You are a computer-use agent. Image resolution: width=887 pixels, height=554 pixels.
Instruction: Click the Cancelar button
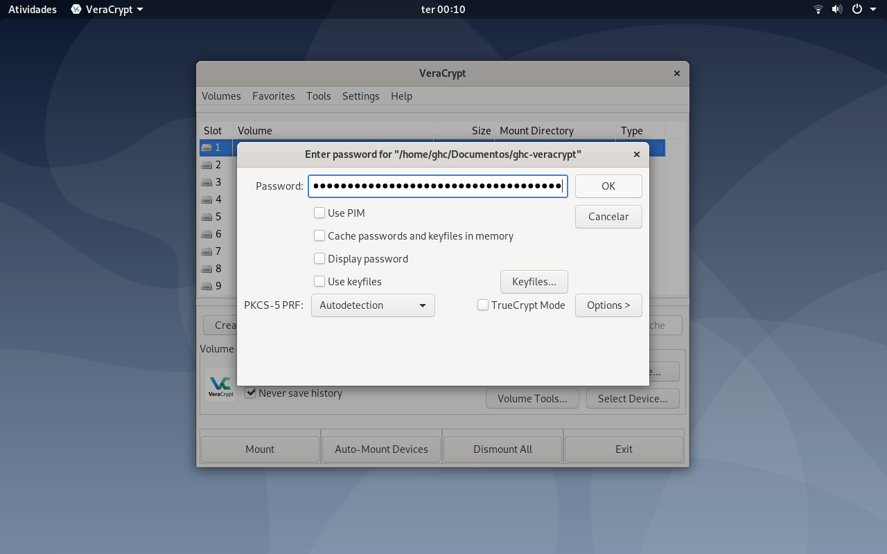[x=608, y=217]
